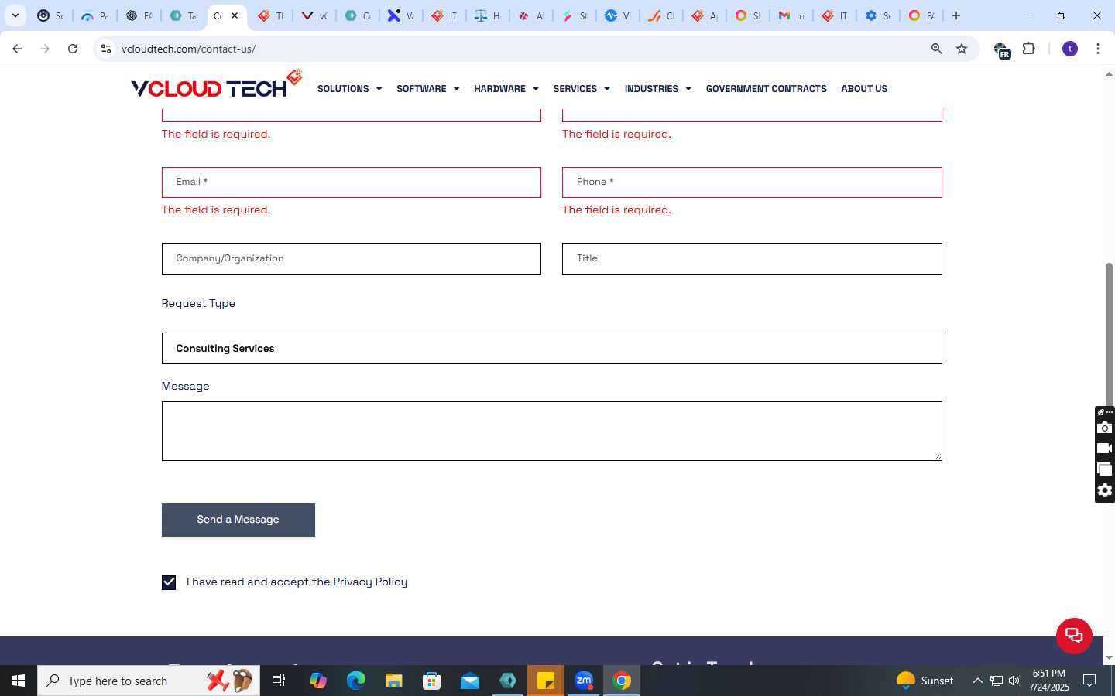Focus the Windows taskbar search box
Image resolution: width=1115 pixels, height=696 pixels.
149,681
